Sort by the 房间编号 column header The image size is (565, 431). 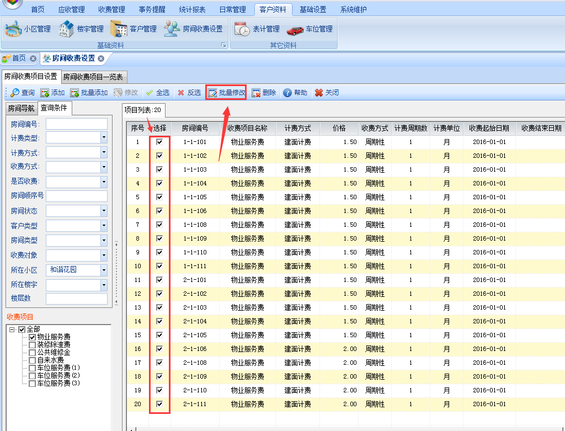click(x=195, y=128)
